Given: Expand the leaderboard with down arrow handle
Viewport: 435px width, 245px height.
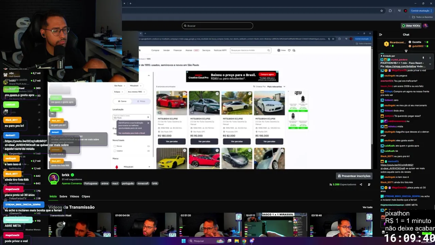Looking at the screenshot, I should click(x=406, y=51).
